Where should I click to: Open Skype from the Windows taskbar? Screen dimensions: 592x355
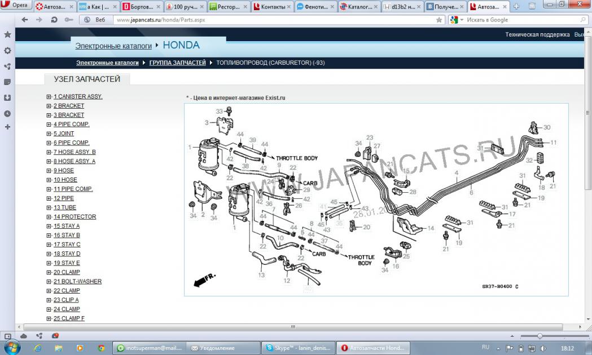pos(299,348)
